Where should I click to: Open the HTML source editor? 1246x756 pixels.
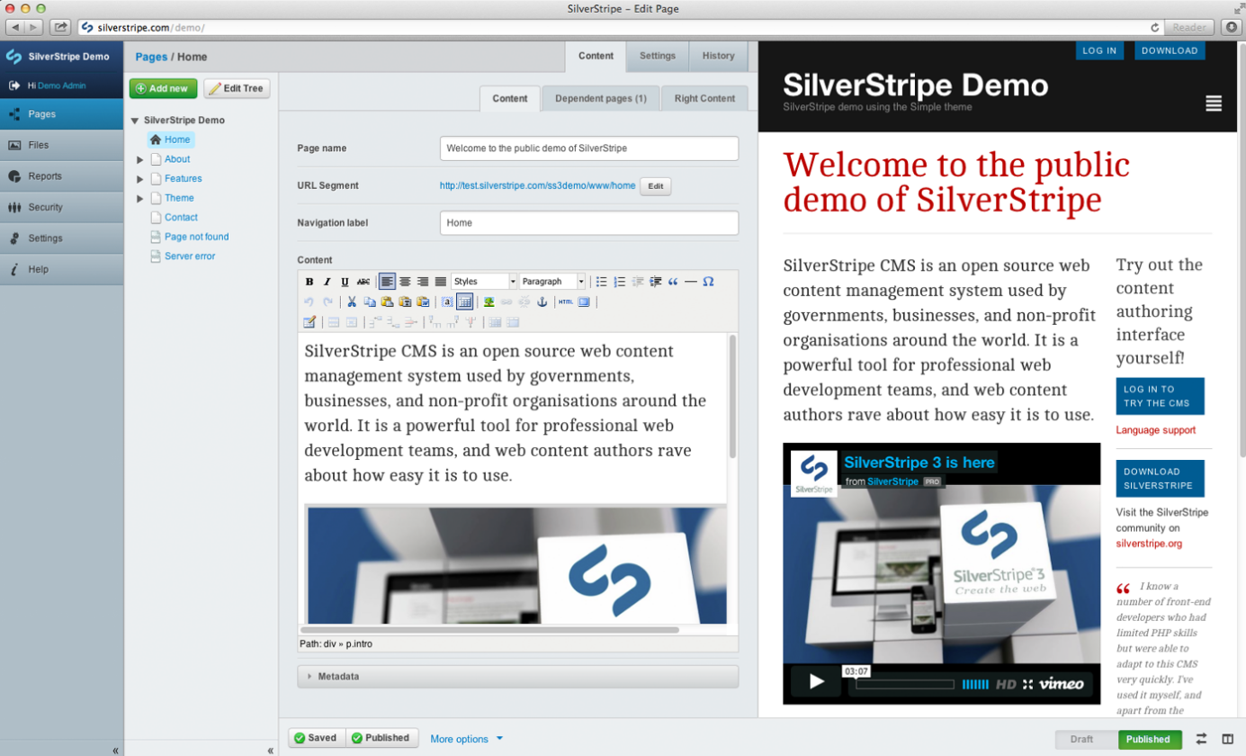pyautogui.click(x=565, y=302)
